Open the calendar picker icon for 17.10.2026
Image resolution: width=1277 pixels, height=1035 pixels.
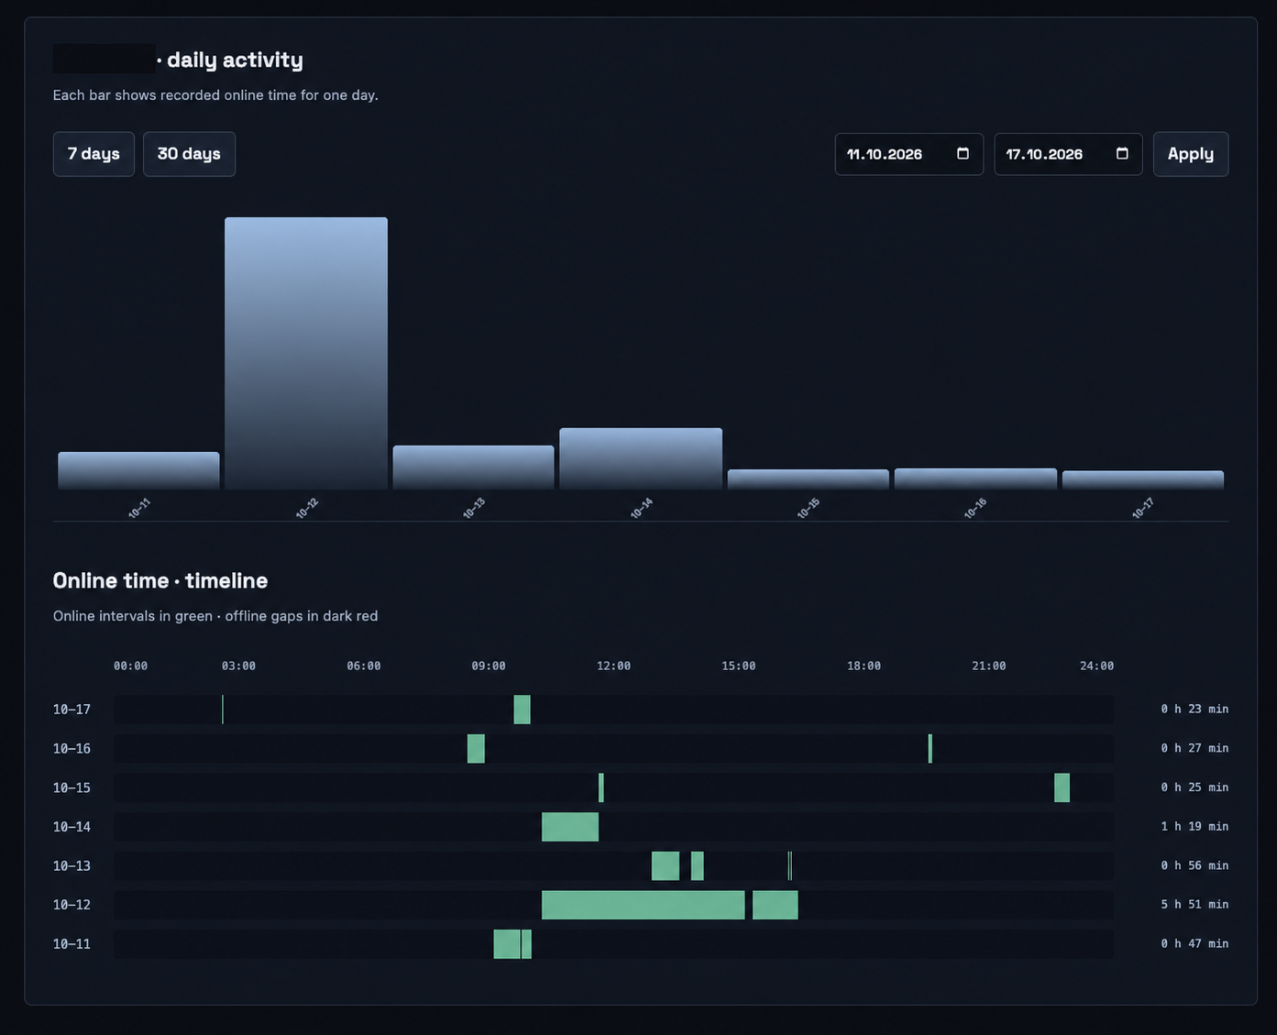click(x=1122, y=153)
